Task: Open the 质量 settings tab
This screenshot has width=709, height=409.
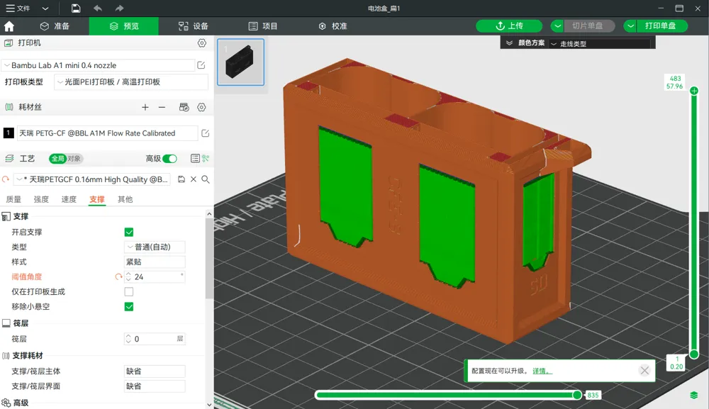Action: 13,199
